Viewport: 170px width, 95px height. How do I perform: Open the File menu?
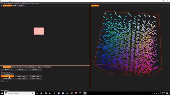pos(2,3)
